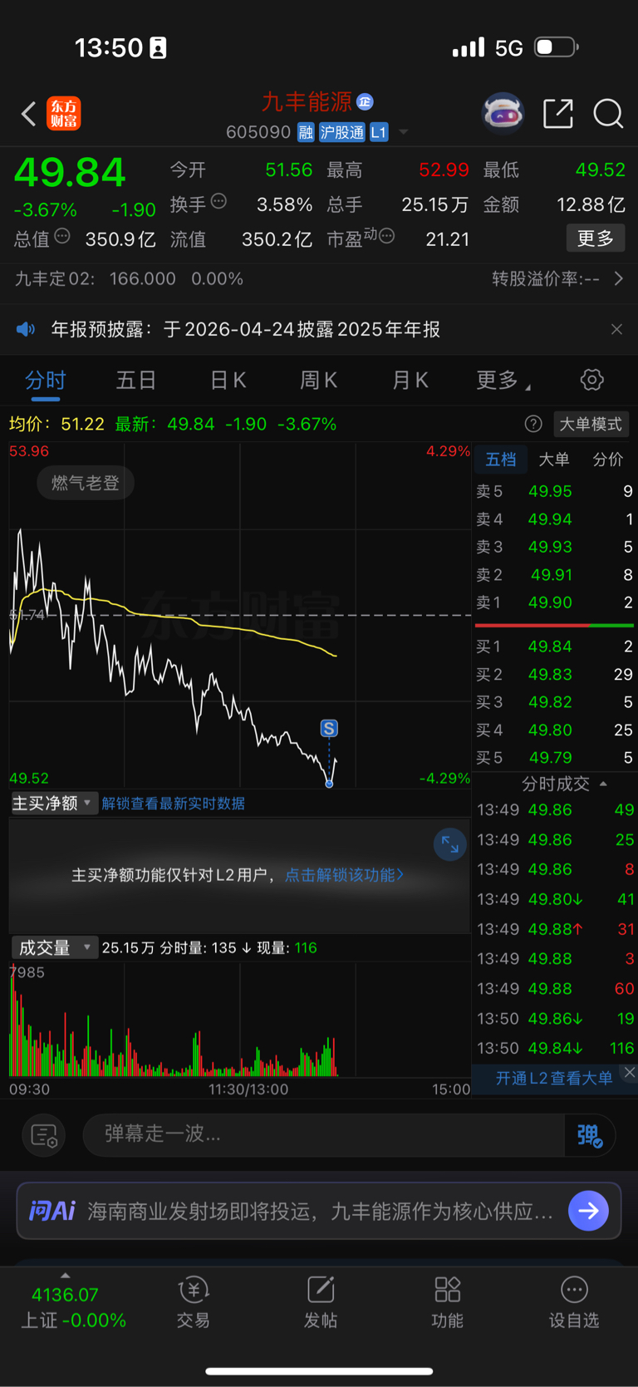638x1387 pixels.
Task: Open chart settings hexagon gear icon
Action: pos(591,381)
